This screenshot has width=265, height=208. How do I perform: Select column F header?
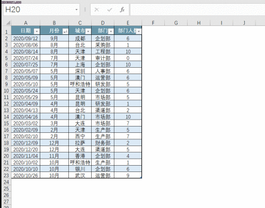[x=153, y=23]
